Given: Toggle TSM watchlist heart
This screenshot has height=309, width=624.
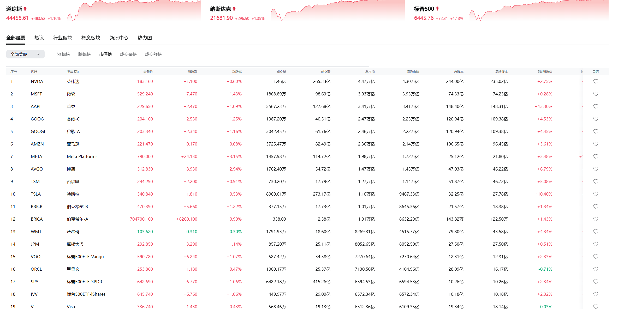Looking at the screenshot, I should [x=596, y=181].
